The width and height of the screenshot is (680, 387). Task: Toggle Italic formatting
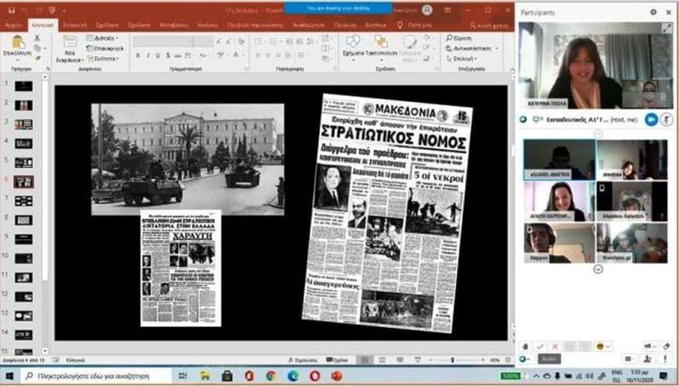point(147,56)
